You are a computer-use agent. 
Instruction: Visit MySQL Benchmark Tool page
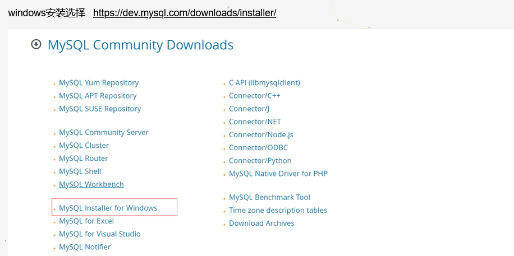pos(269,197)
